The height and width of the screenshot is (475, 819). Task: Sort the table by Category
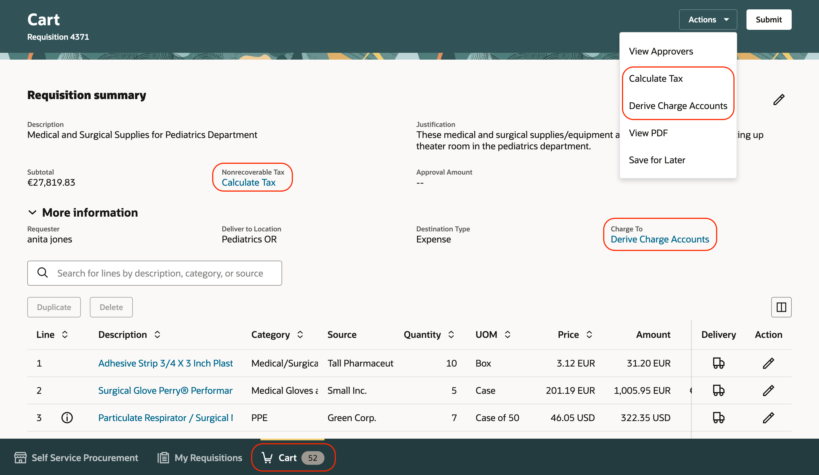click(x=300, y=334)
